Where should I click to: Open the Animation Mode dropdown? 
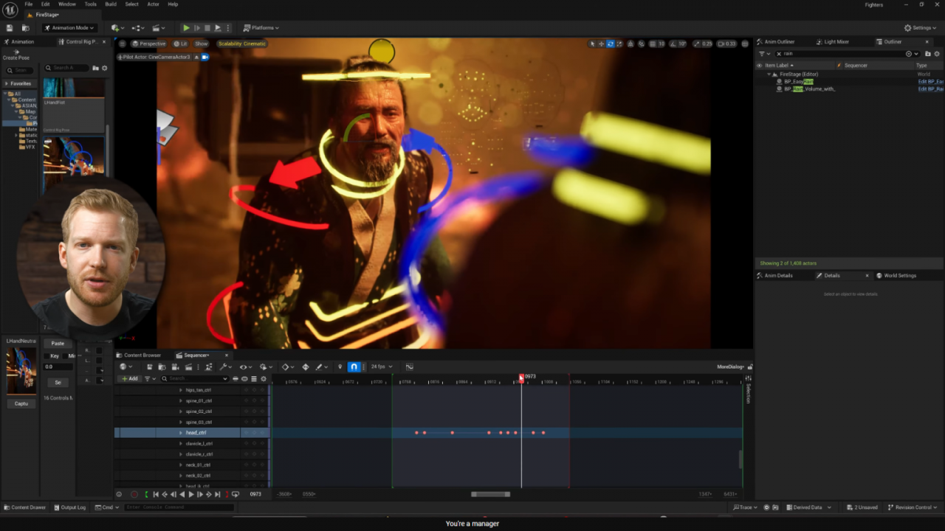point(69,28)
